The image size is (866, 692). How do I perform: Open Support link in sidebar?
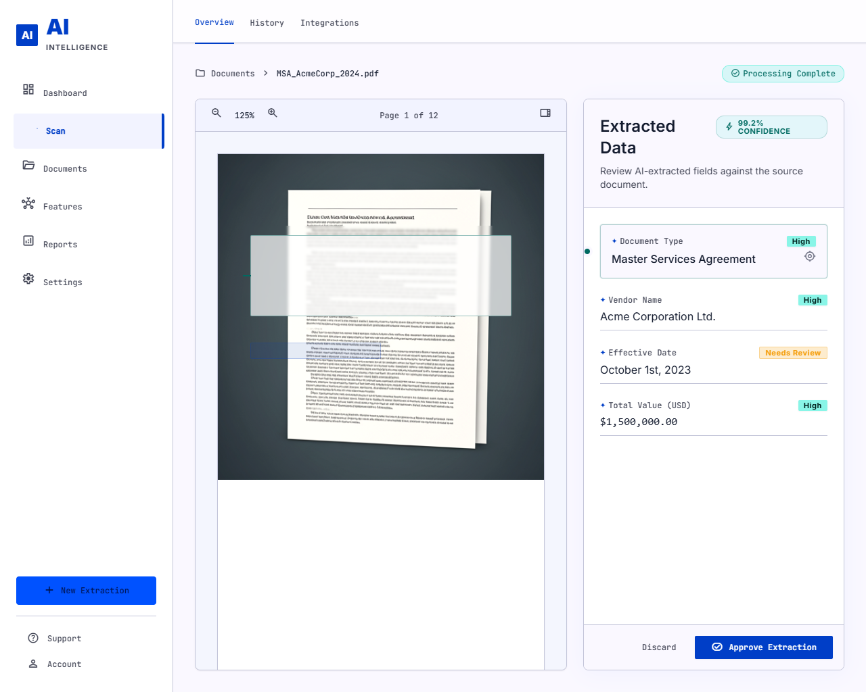tap(64, 639)
